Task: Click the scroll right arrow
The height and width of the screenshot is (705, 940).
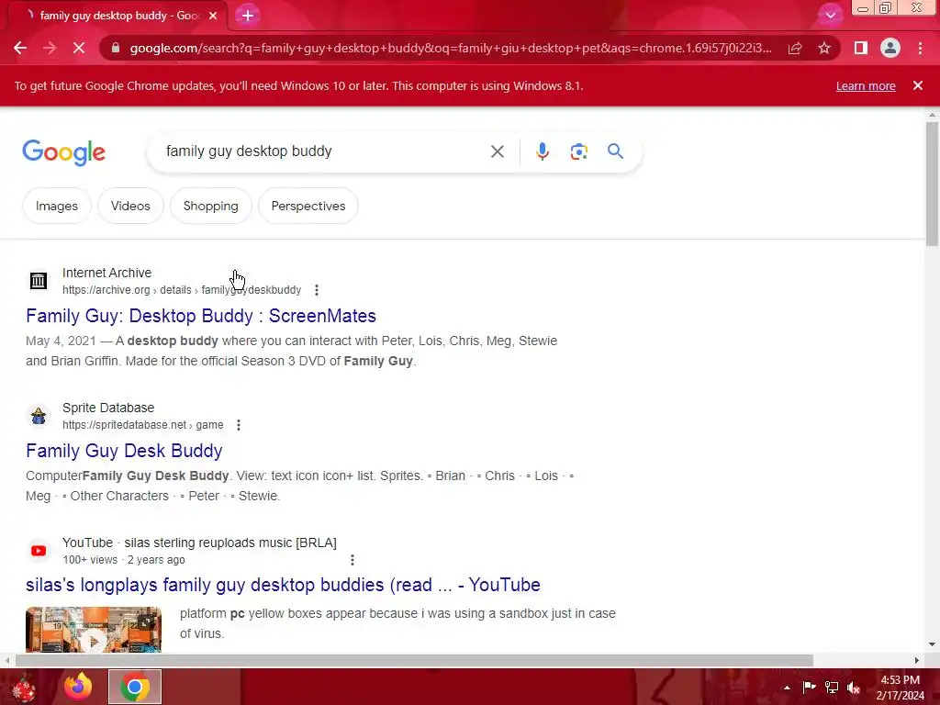Action: tap(917, 661)
